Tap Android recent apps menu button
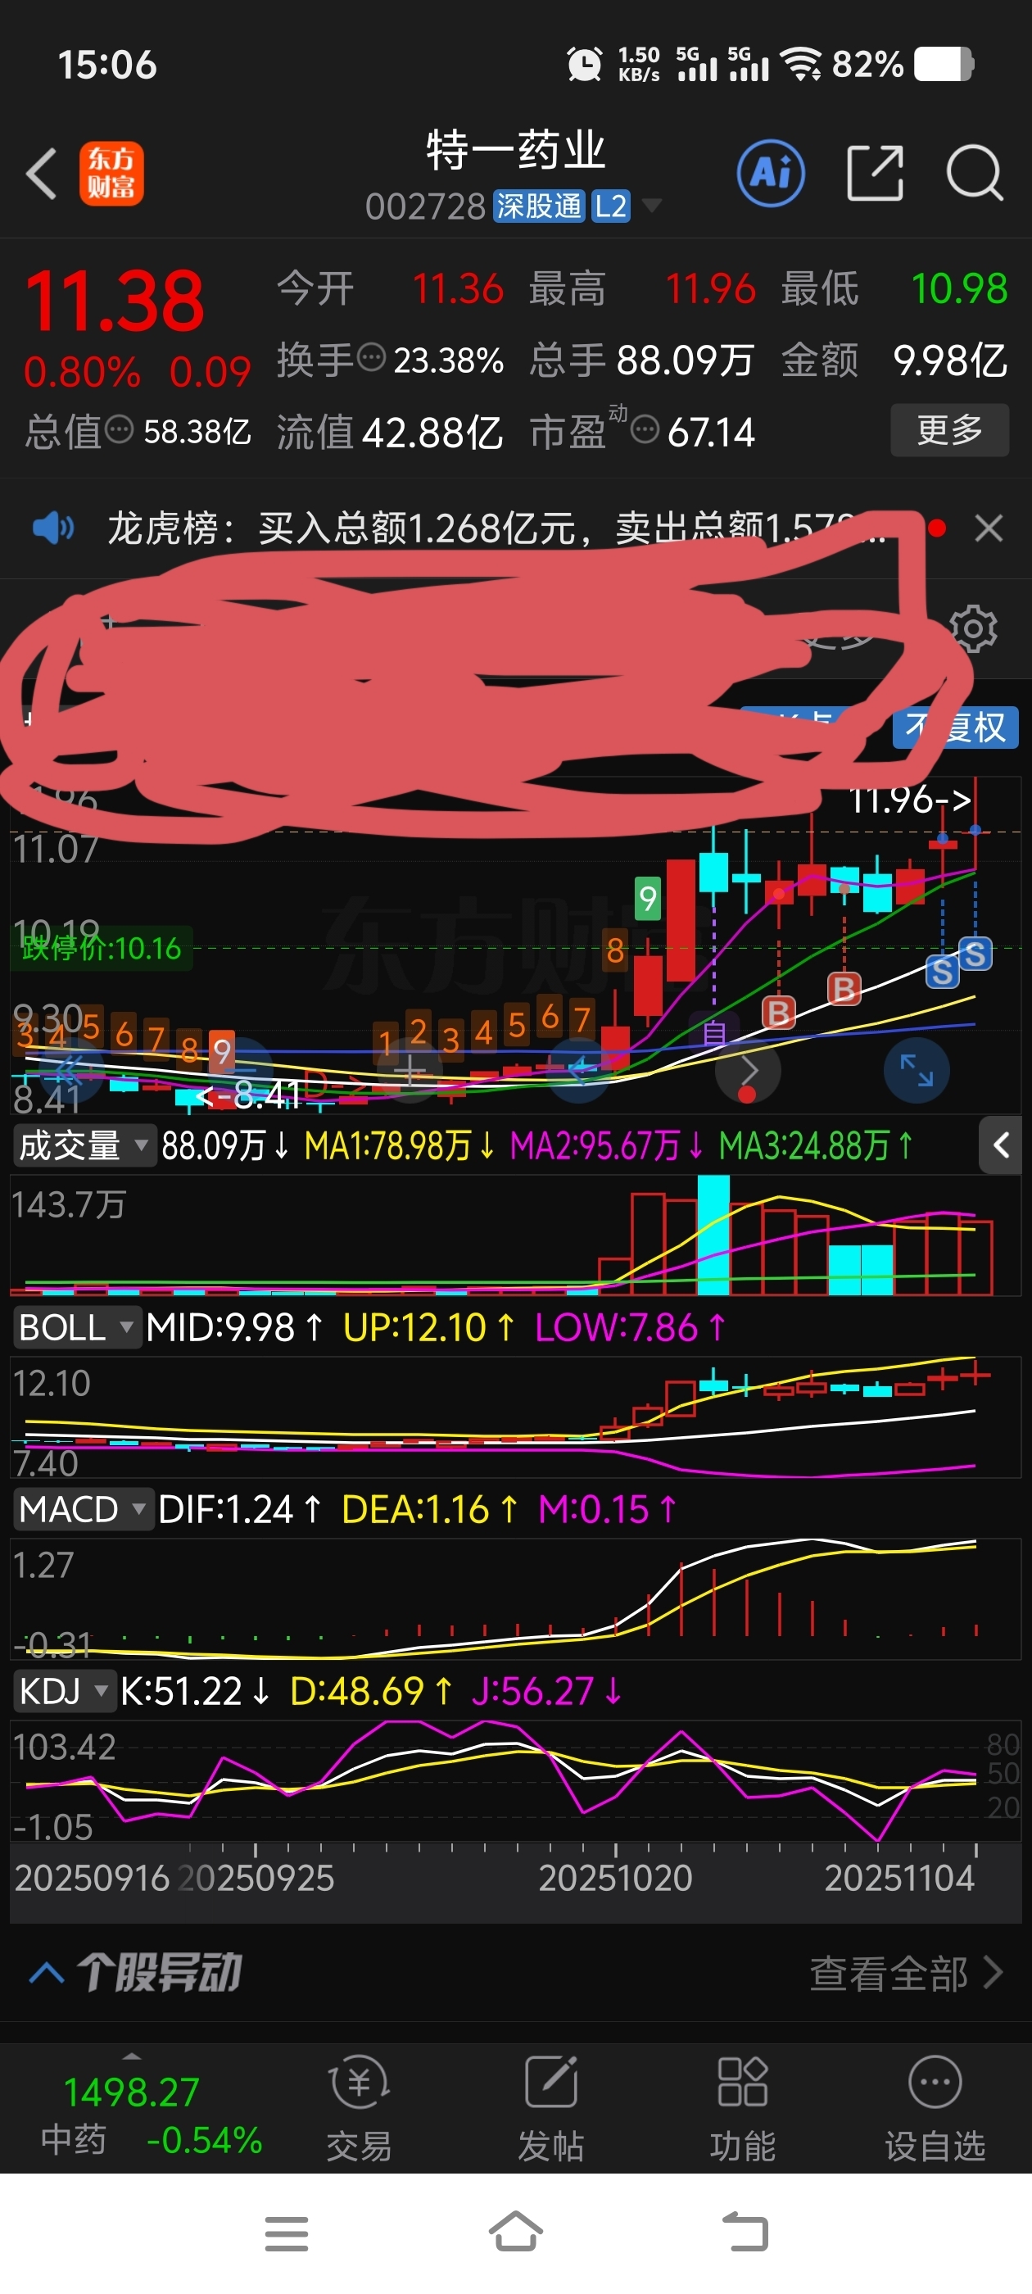Viewport: 1032px width, 2294px height. 287,2233
